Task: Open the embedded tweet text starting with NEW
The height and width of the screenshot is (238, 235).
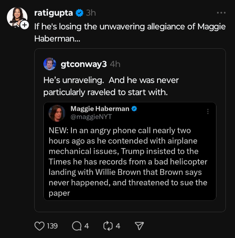Action: click(x=128, y=161)
